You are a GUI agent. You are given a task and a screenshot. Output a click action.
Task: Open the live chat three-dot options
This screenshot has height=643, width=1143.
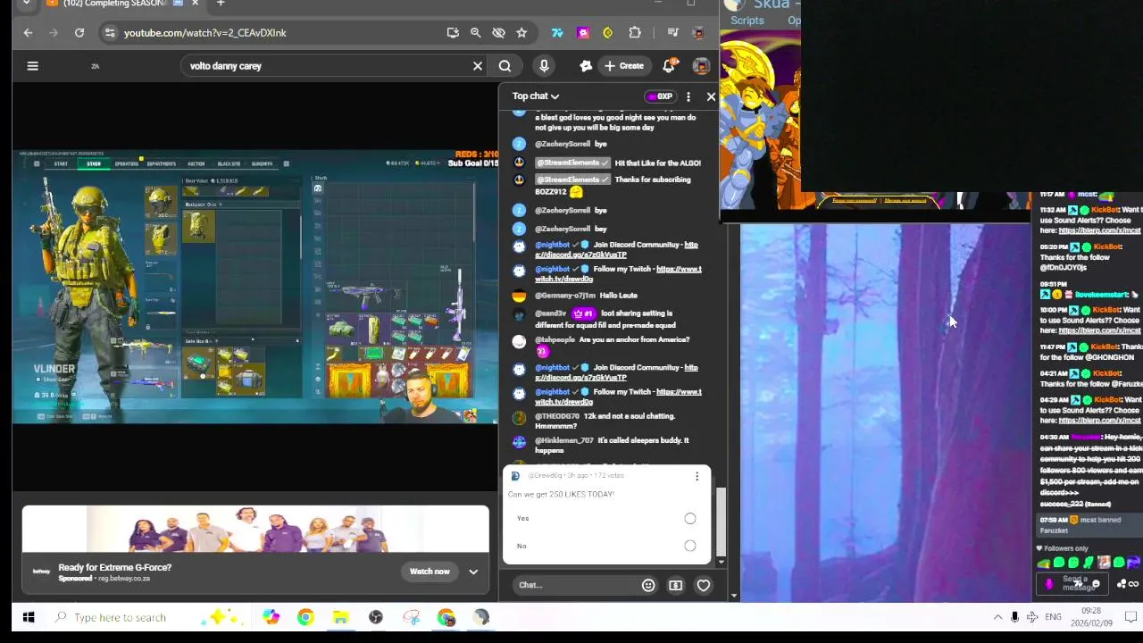(688, 96)
